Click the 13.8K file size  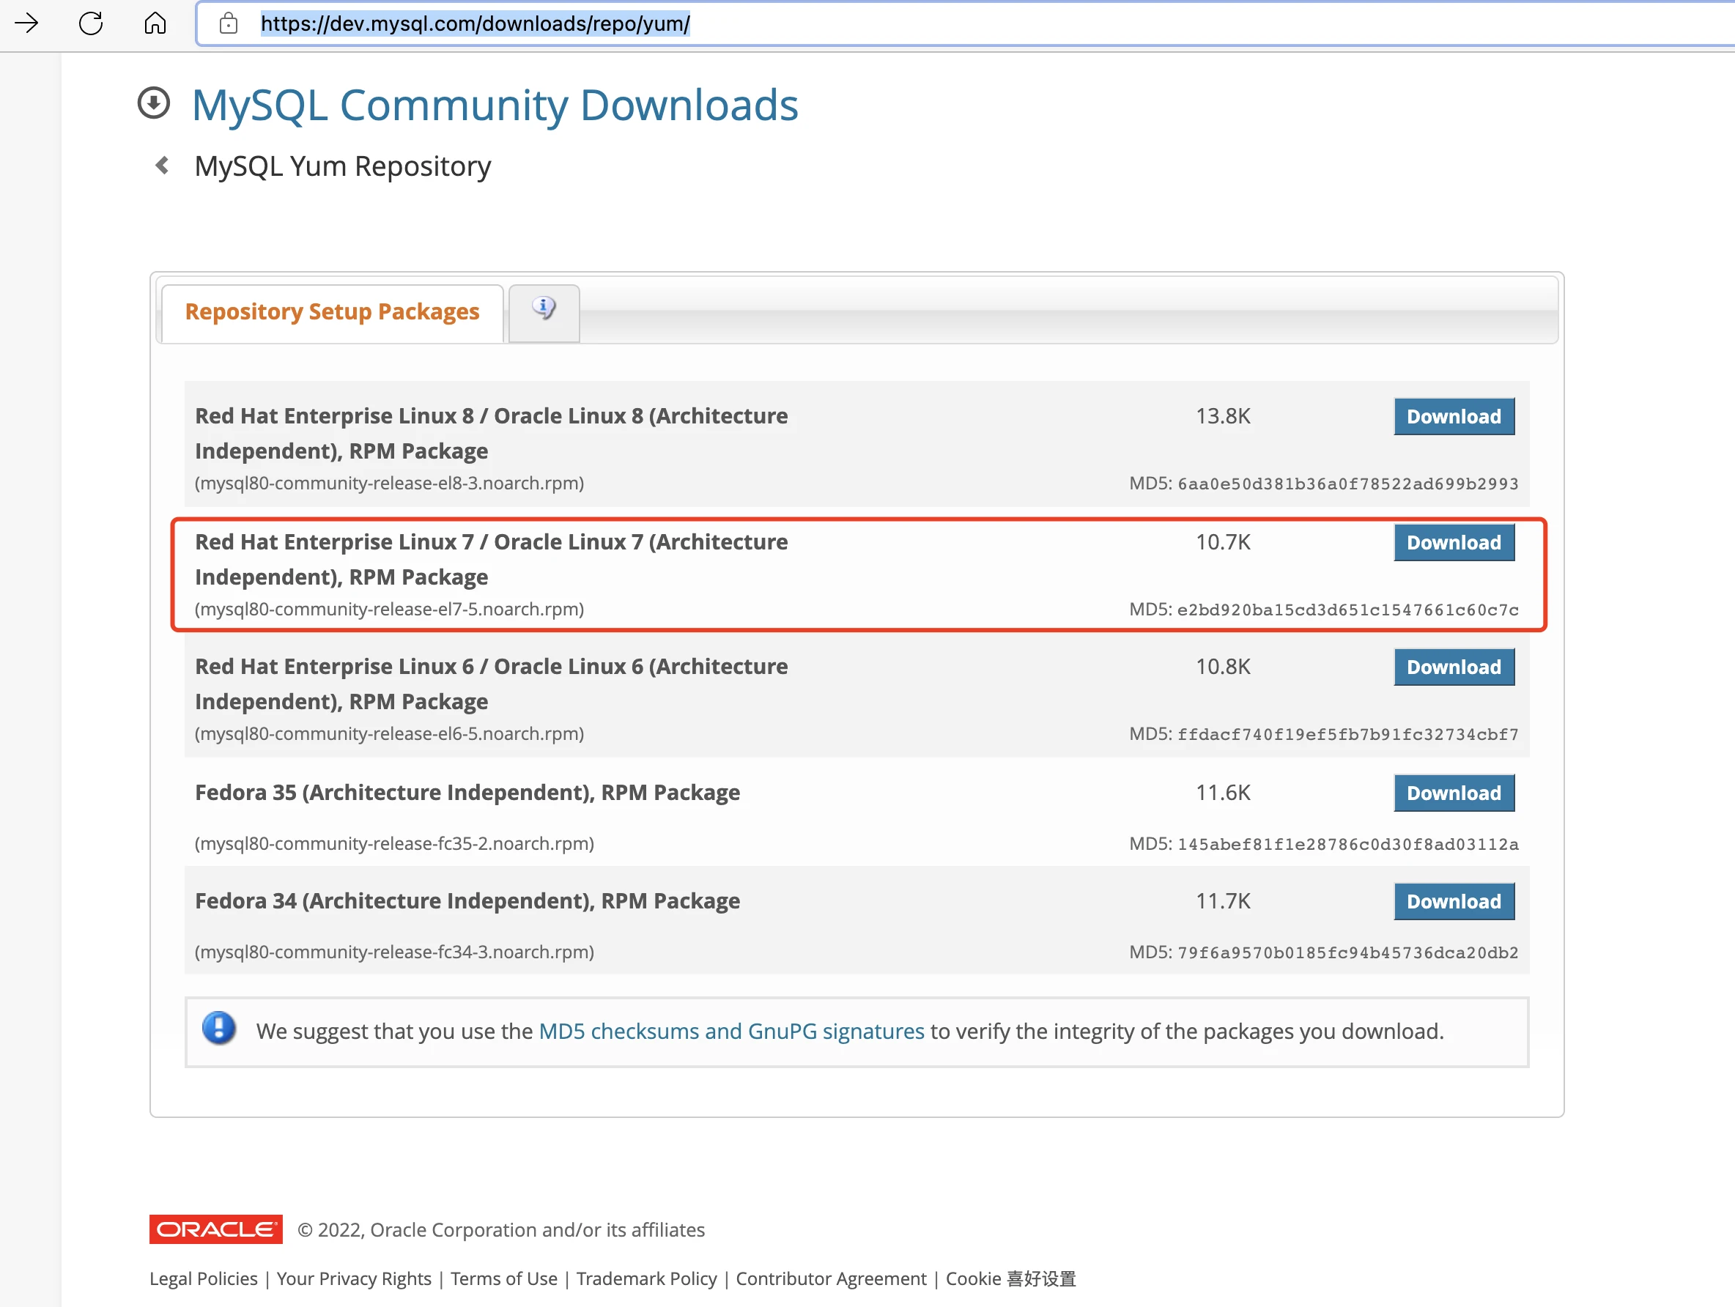pyautogui.click(x=1222, y=417)
